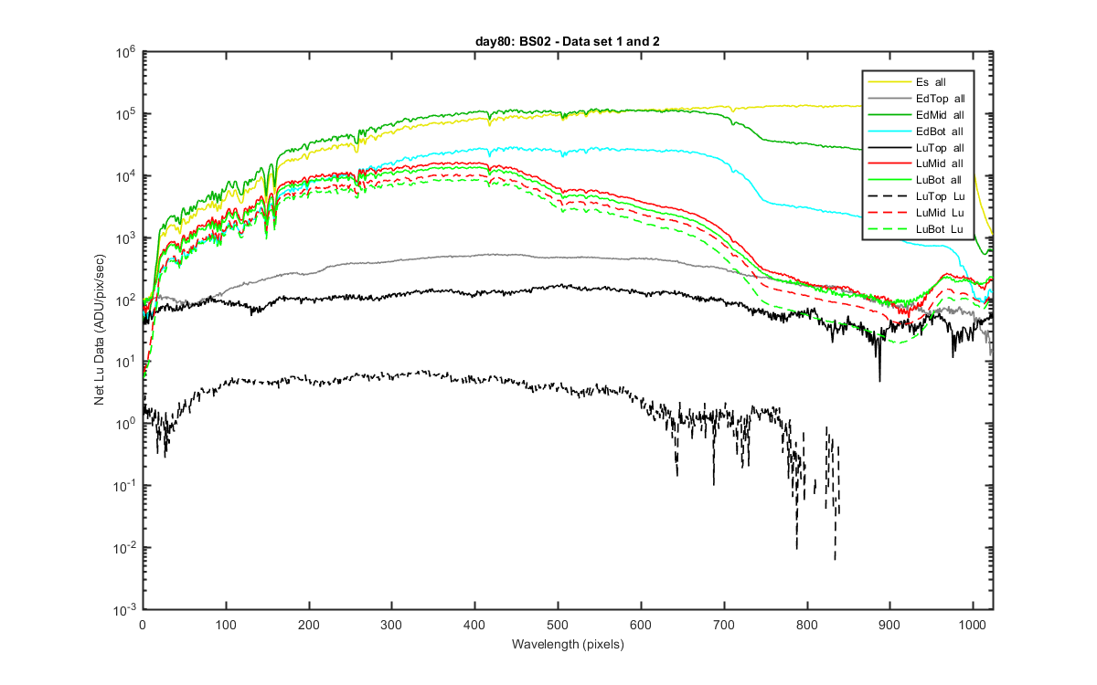Select the 'LuTop Lu' legend entry
Viewport: 1097px width, 685px height.
tap(919, 196)
